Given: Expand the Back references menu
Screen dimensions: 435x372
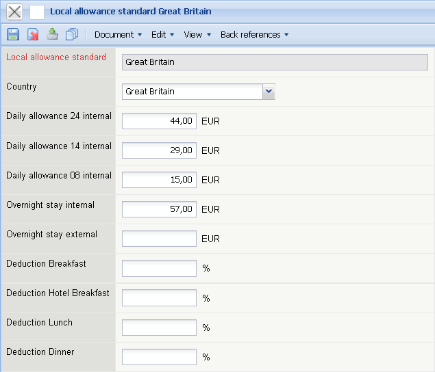Looking at the screenshot, I should (x=254, y=34).
